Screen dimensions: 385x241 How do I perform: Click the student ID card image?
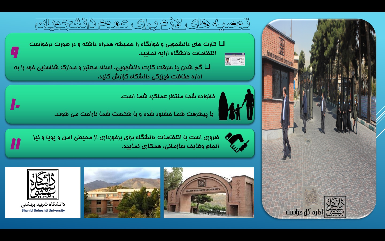(235, 59)
